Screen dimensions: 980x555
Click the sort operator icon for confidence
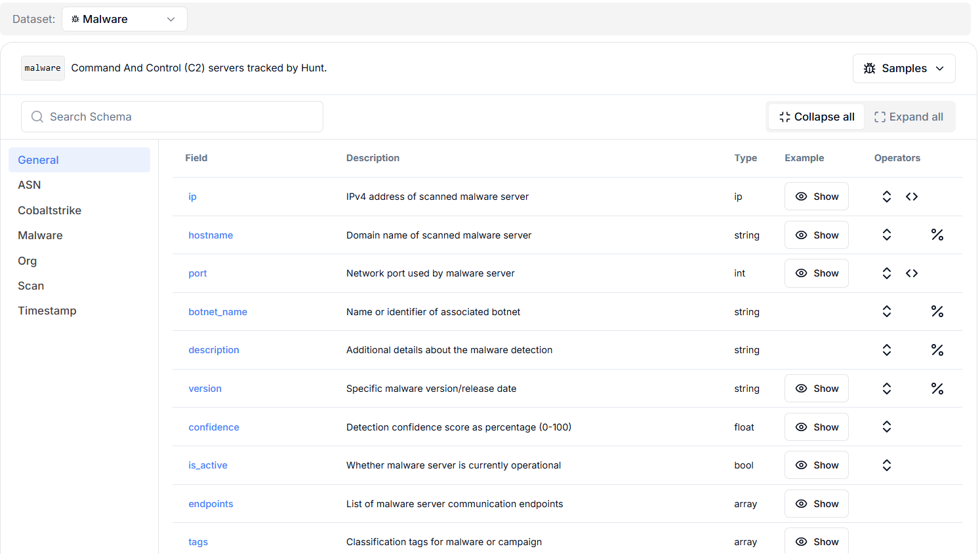[887, 427]
